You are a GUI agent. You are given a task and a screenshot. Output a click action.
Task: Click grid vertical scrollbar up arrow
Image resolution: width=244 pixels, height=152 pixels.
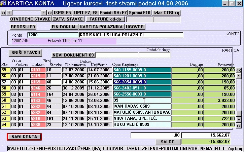[239, 76]
